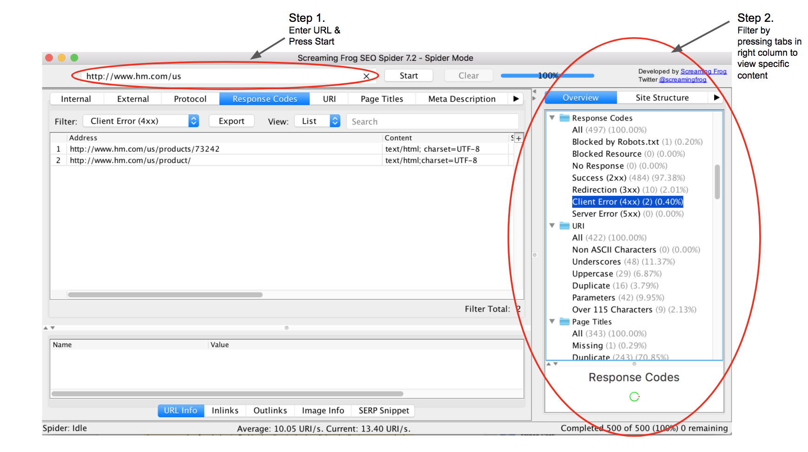Open the @screamingfrog Twitter link

682,80
